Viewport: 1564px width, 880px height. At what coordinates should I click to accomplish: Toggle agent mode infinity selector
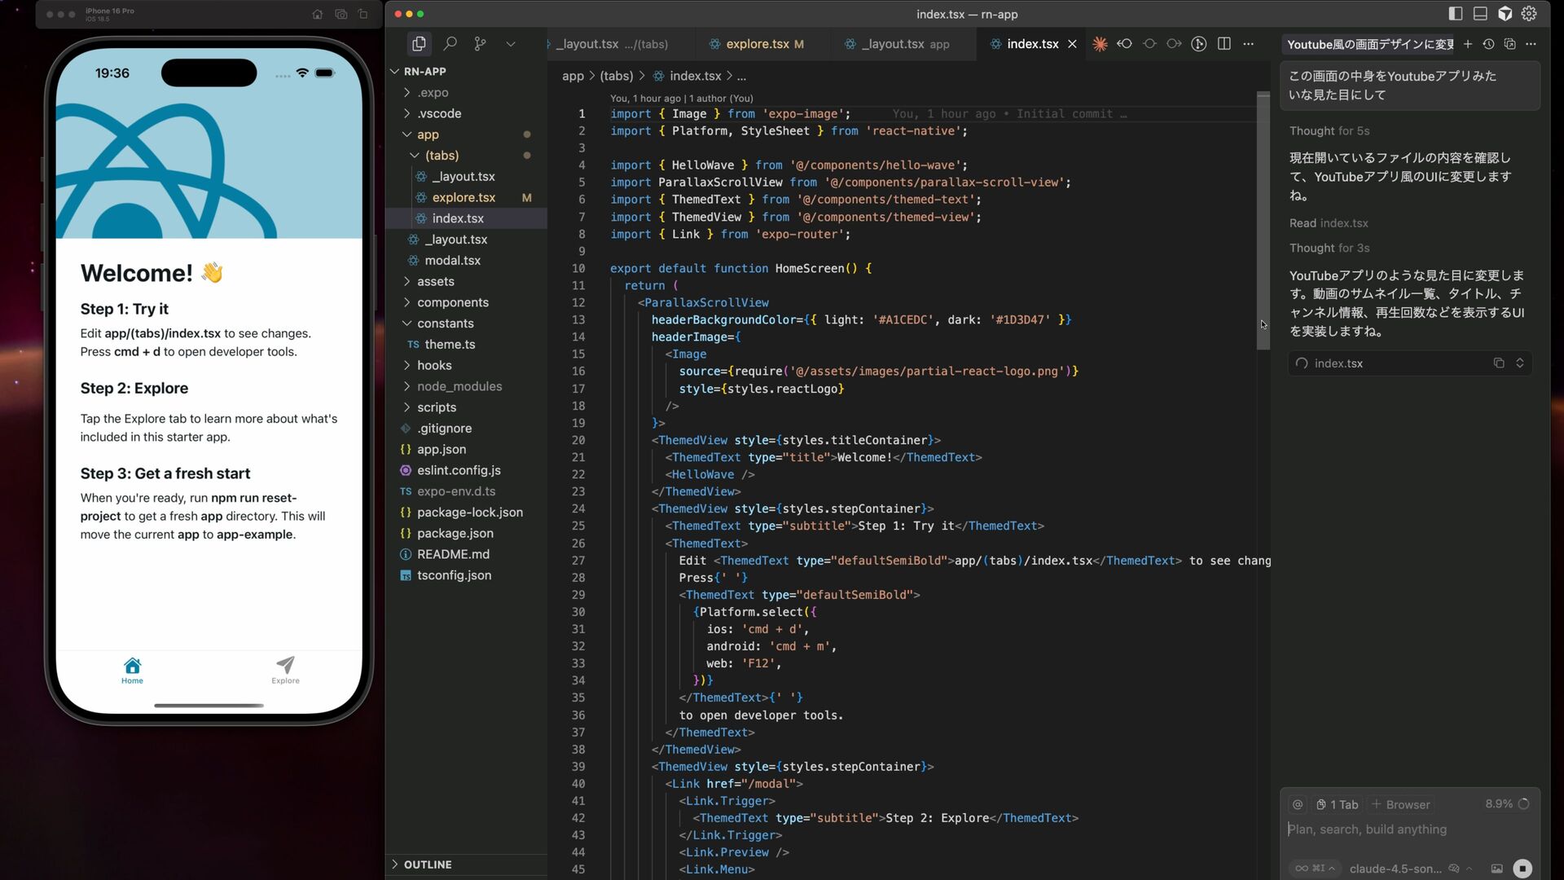click(1314, 869)
